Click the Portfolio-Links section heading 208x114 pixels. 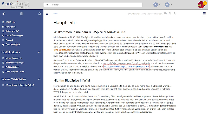pyautogui.click(x=11, y=52)
